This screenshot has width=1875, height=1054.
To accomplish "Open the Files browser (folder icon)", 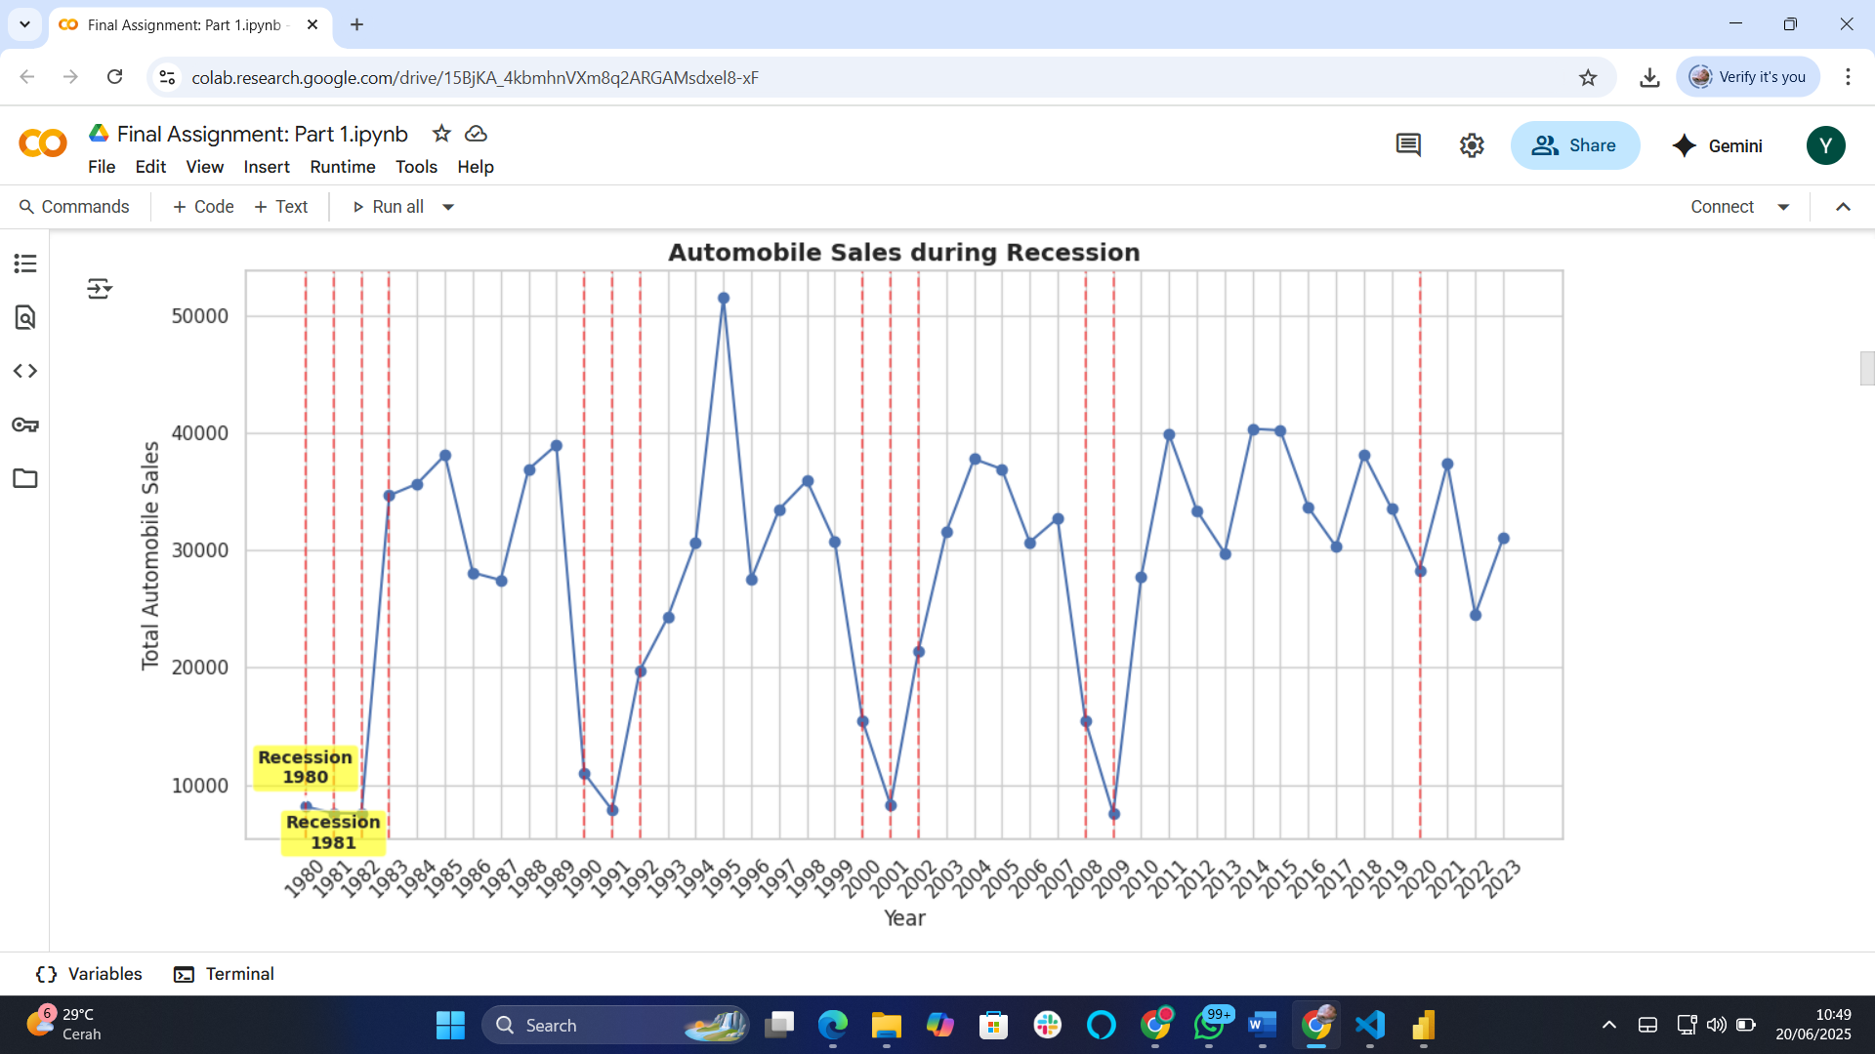I will point(24,478).
